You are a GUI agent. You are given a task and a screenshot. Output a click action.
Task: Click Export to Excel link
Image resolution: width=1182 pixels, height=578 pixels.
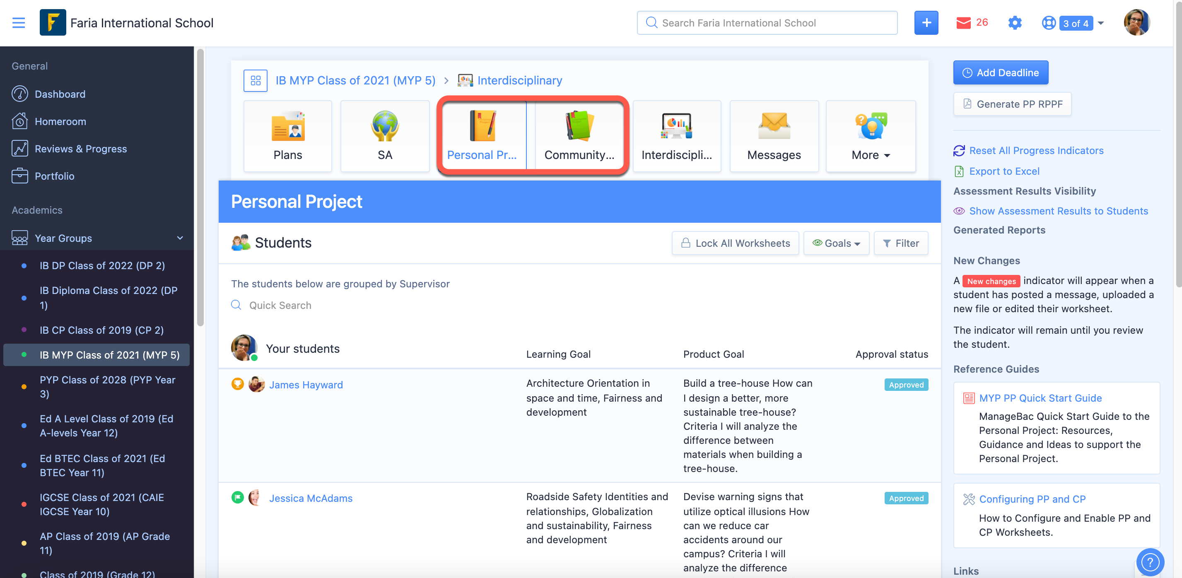click(1004, 171)
